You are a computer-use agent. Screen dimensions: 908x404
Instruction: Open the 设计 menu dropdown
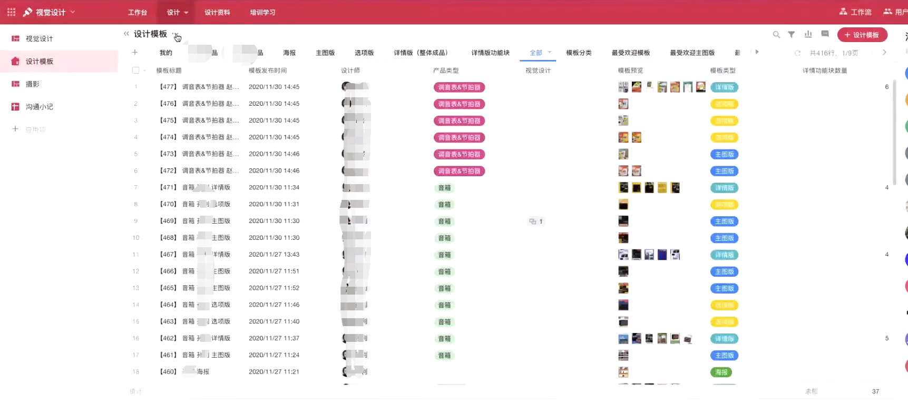tap(178, 12)
